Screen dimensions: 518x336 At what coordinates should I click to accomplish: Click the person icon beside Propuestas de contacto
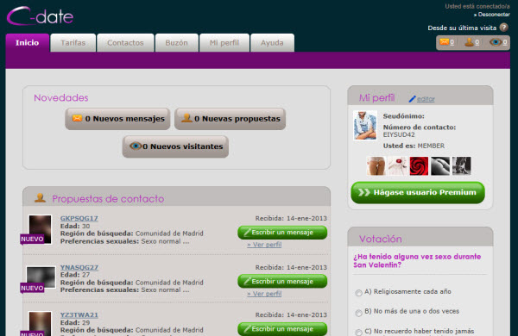[41, 198]
